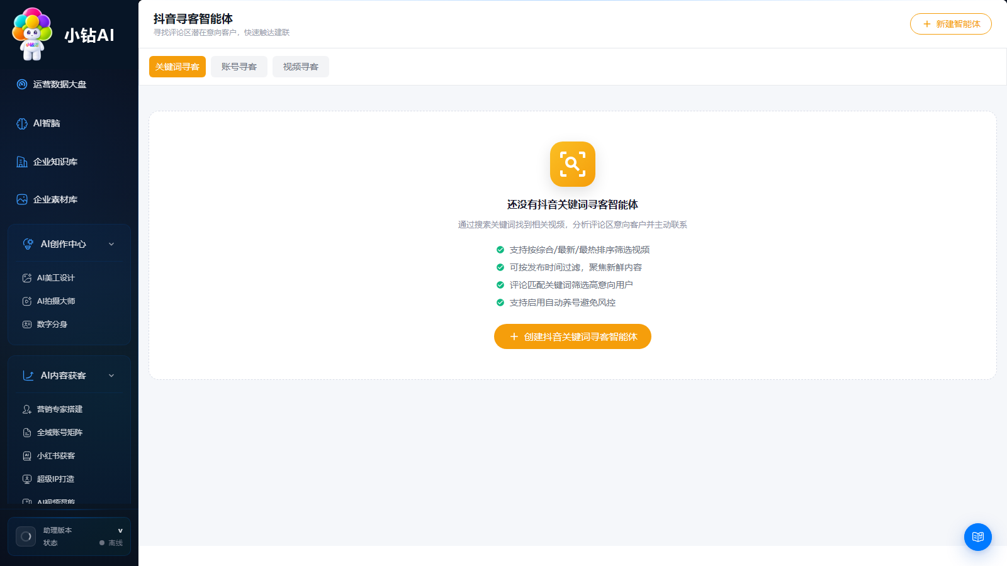The image size is (1007, 566).
Task: Click the 新建智能体 button
Action: click(951, 24)
